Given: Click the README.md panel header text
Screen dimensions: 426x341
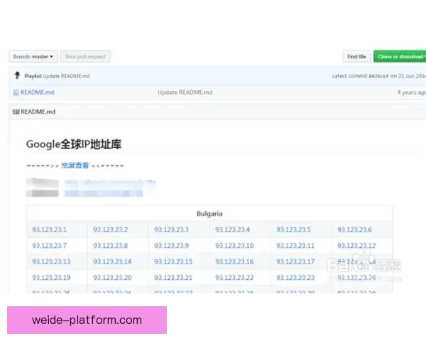Looking at the screenshot, I should tap(38, 112).
